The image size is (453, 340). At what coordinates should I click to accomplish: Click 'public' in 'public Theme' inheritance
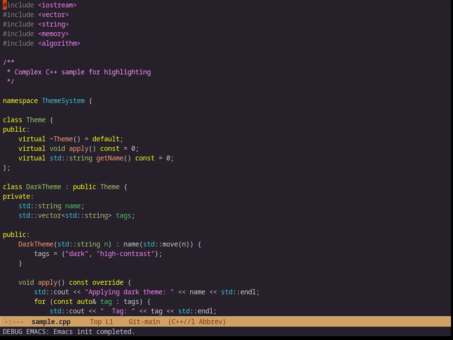point(85,187)
